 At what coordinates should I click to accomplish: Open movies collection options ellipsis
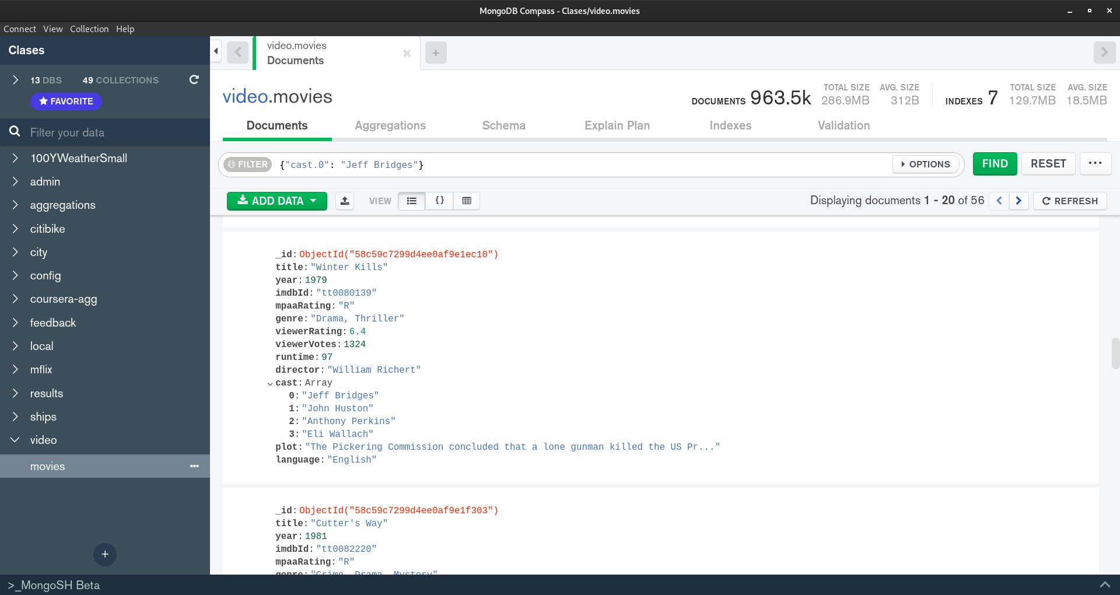click(x=194, y=466)
